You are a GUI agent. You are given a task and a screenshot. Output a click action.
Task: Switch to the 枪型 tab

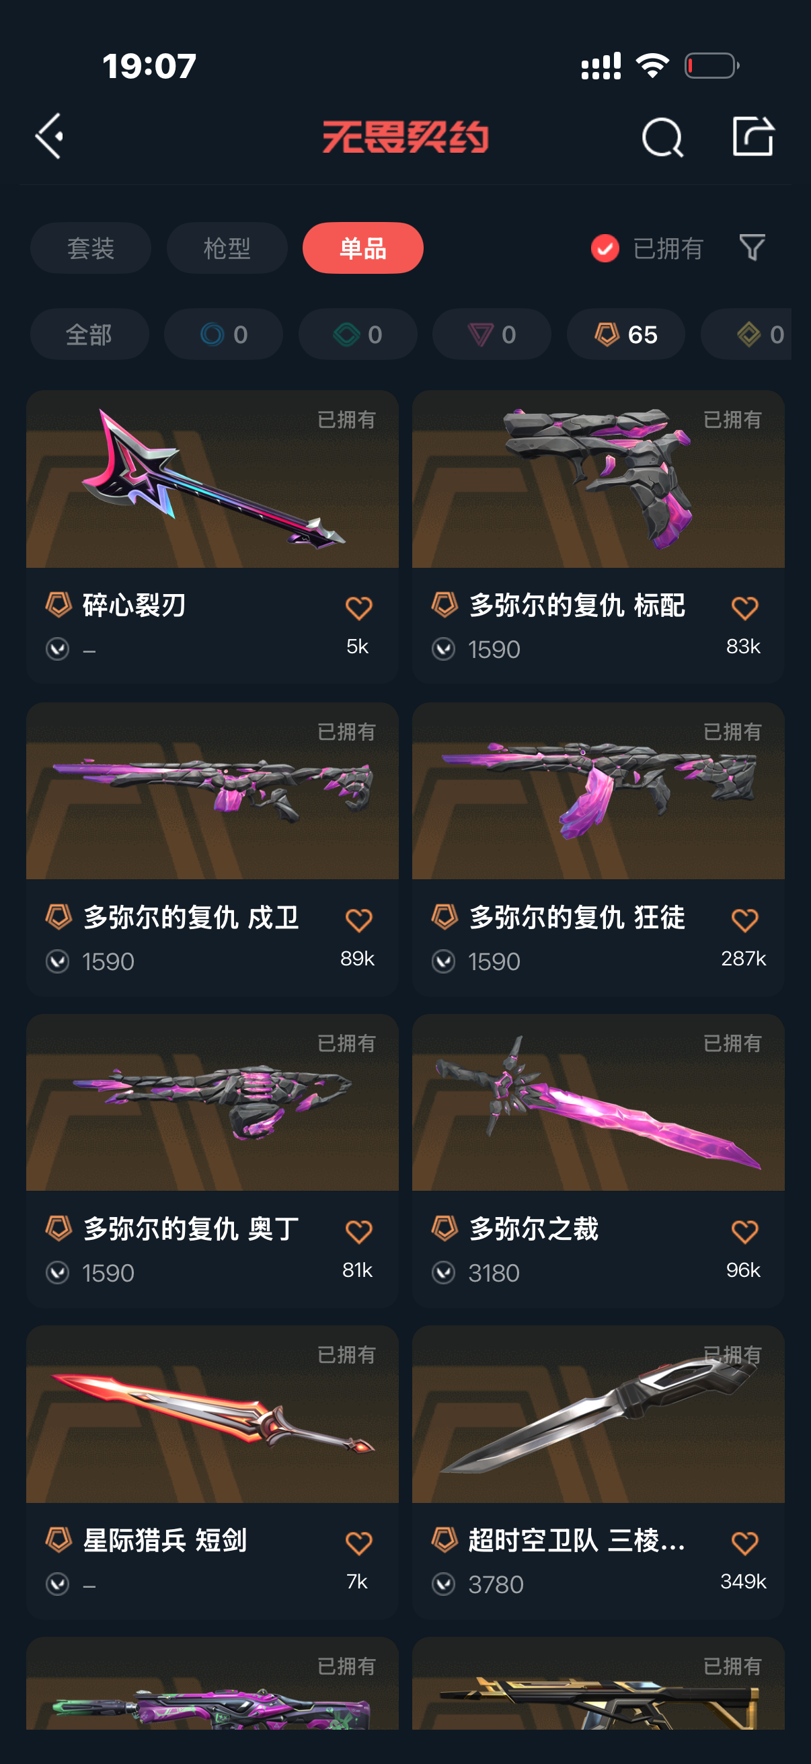(x=227, y=248)
